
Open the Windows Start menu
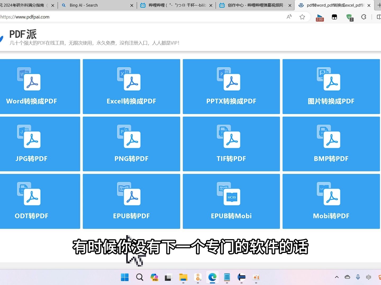point(125,277)
